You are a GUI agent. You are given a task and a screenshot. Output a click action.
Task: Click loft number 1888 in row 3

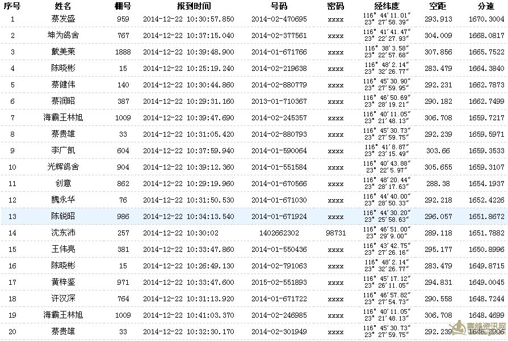pyautogui.click(x=123, y=52)
